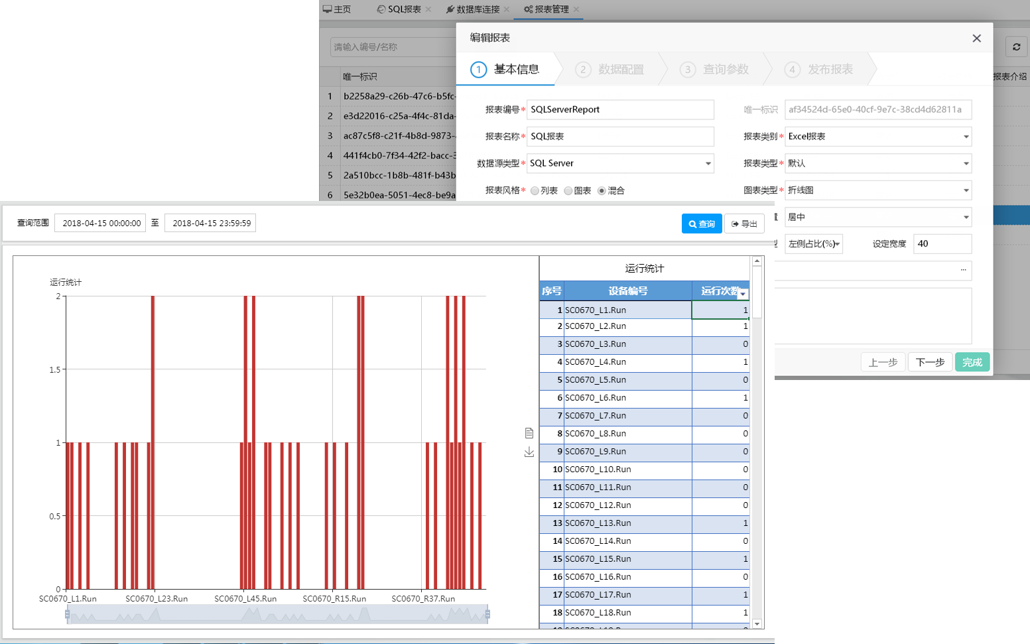
Task: Click the chart data zoom slider track
Action: click(277, 614)
